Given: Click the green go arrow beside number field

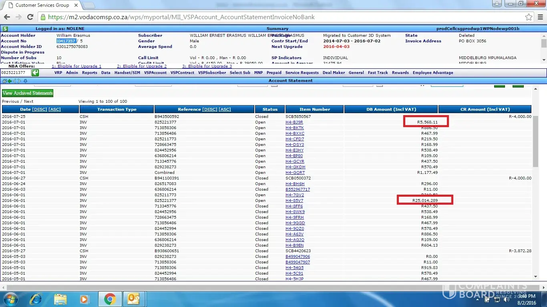Looking at the screenshot, I should (35, 73).
